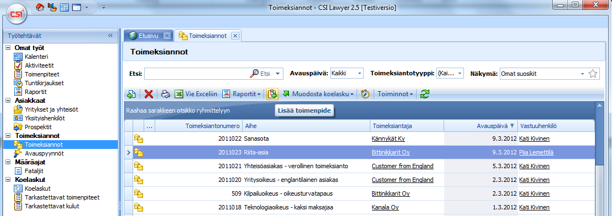Click the Lisää toimenpide toolbar icon
Screen dimensions: 612x216
(272, 94)
